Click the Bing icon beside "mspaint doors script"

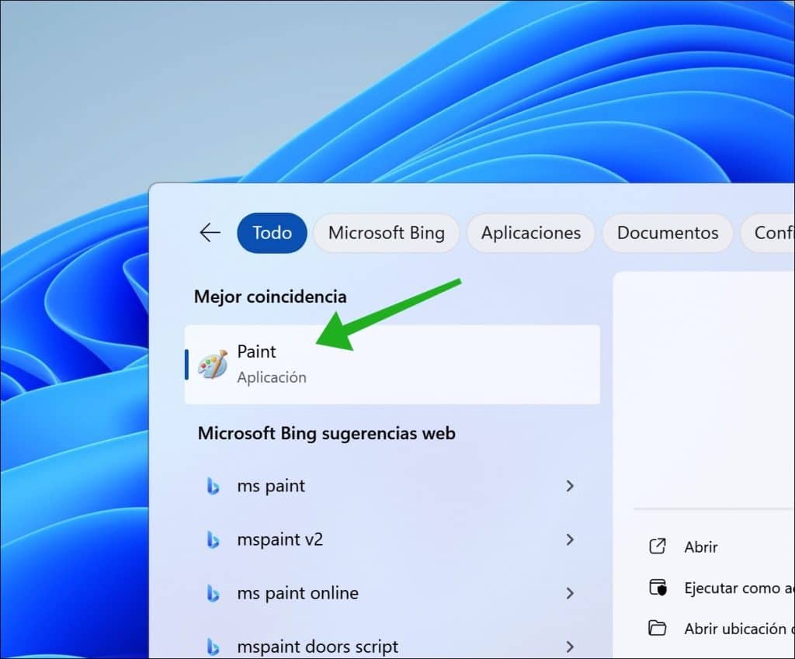pos(215,645)
